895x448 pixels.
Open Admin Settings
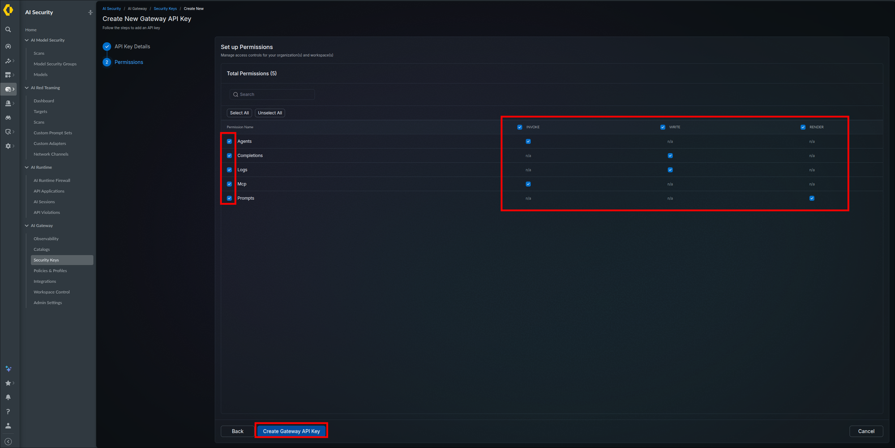point(48,303)
